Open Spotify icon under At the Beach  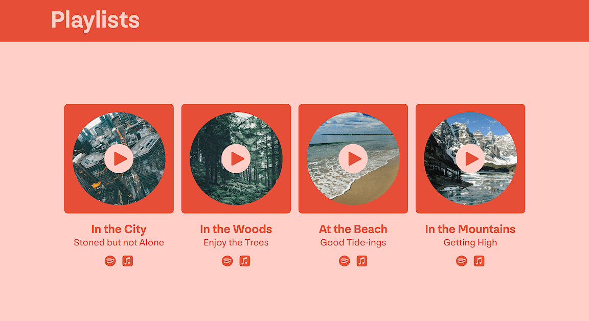(345, 261)
